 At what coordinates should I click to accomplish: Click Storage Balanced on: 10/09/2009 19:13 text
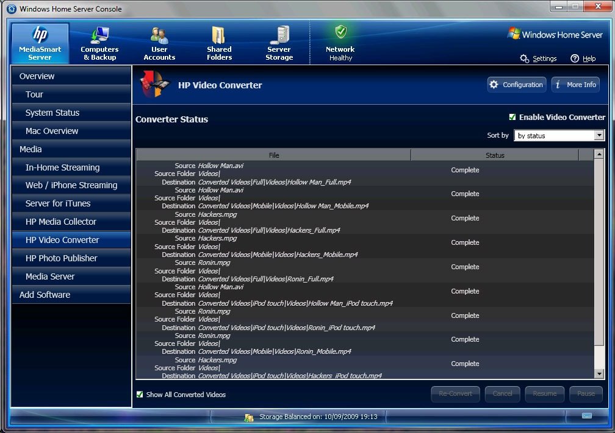click(x=318, y=417)
